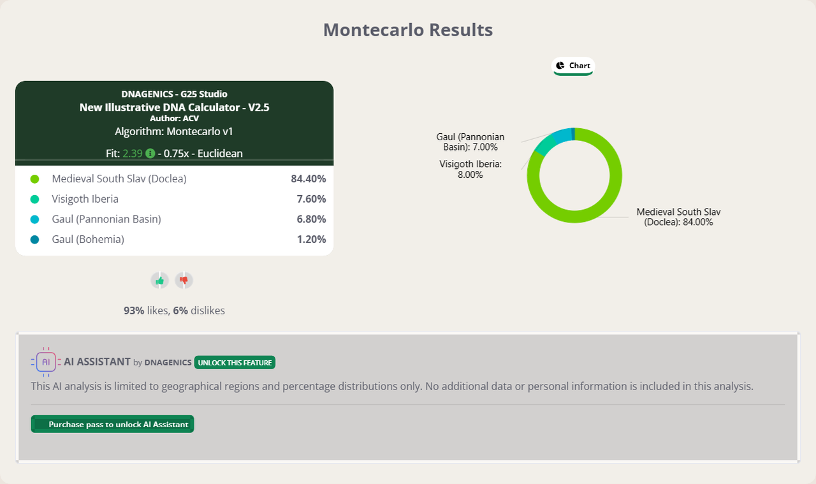Select the Chart tab
The image size is (816, 484).
point(573,66)
